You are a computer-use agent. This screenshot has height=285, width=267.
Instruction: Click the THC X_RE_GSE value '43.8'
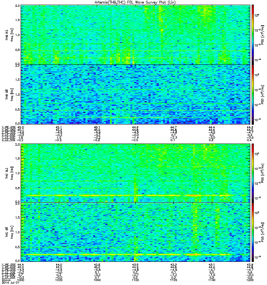(x=97, y=264)
